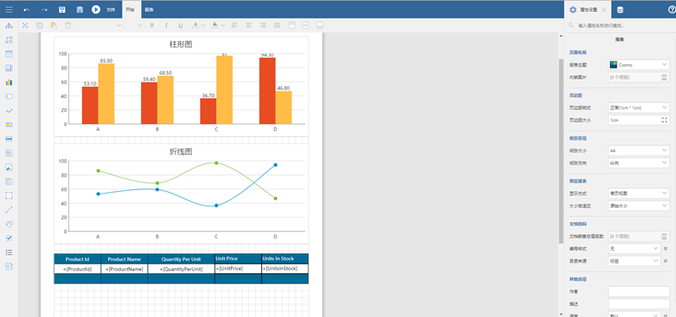Image resolution: width=676 pixels, height=317 pixels.
Task: Open the hamburger menu in the top left
Action: [x=8, y=9]
